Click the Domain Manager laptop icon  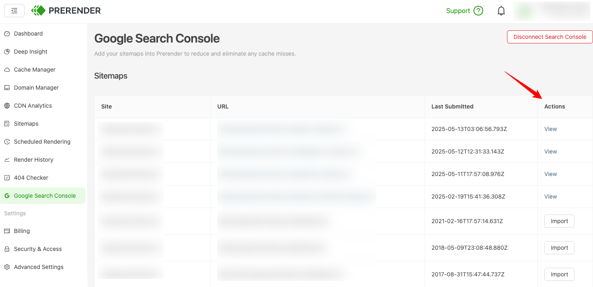pos(7,88)
